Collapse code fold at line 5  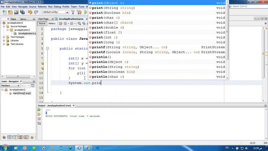pos(47,49)
